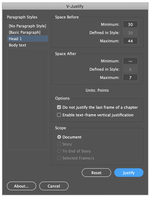Focus the Space After Maximum field

coord(130,77)
